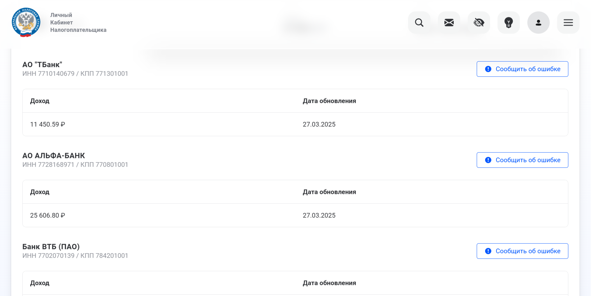Select the АО АЛЬФА-БАНК heading

[x=54, y=156]
